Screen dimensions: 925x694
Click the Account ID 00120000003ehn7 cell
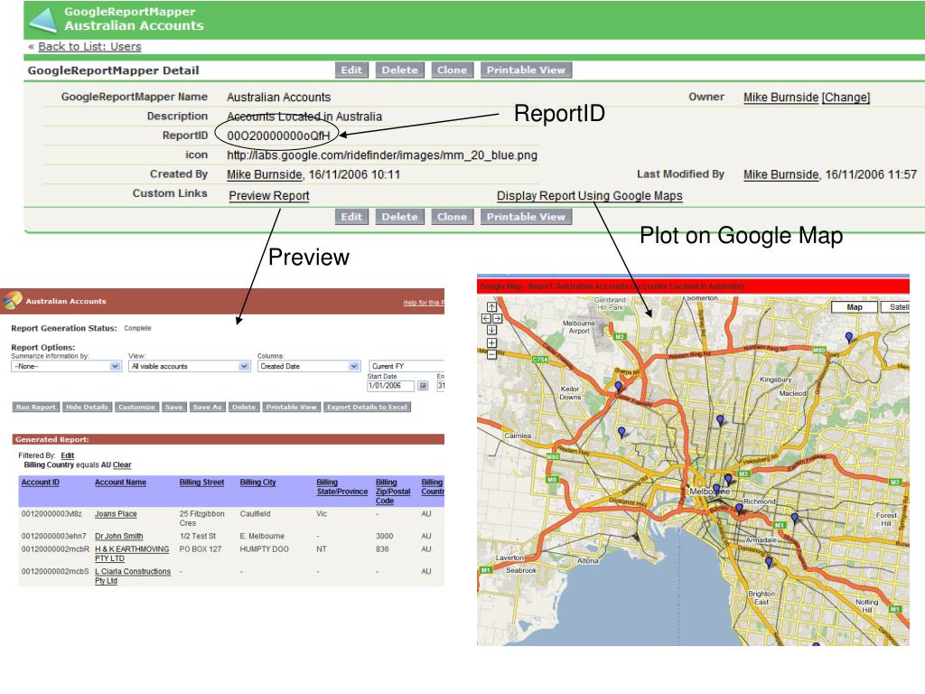(x=53, y=537)
